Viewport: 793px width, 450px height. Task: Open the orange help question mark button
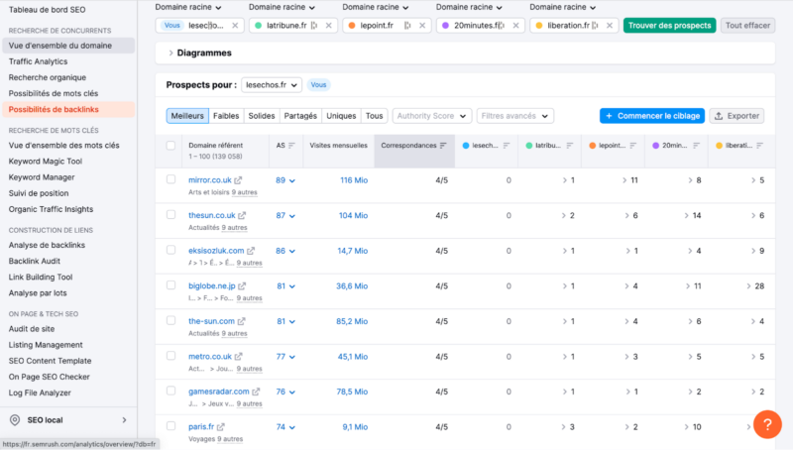point(767,424)
